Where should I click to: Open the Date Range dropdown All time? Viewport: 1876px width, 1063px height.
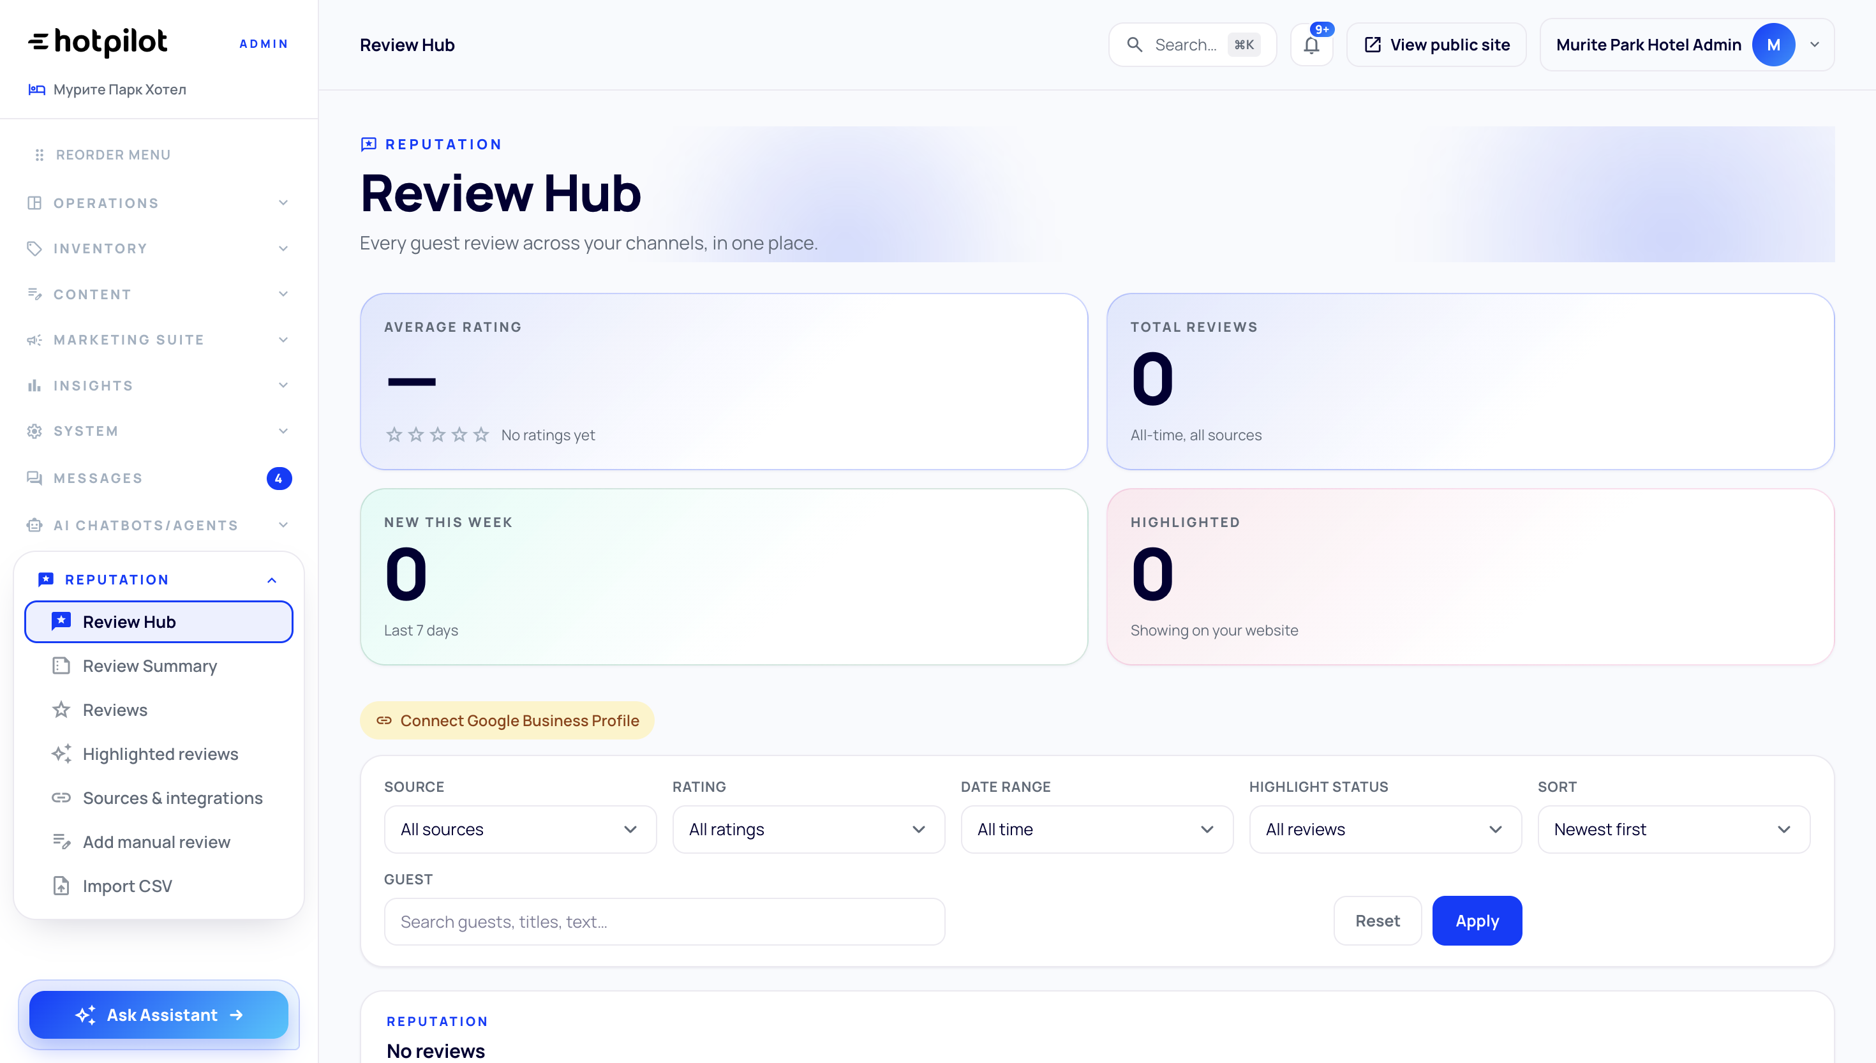point(1096,829)
